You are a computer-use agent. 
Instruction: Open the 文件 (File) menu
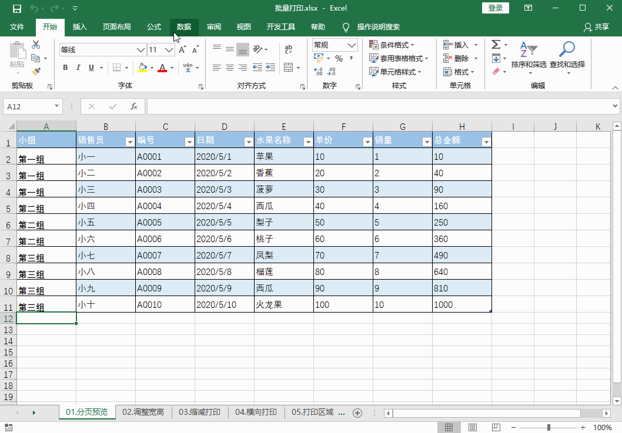point(17,27)
